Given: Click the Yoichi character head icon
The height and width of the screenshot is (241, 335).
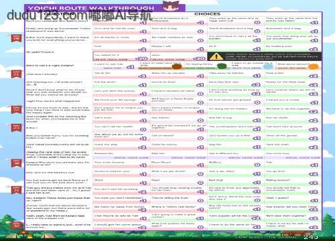Looking at the screenshot, I should pyautogui.click(x=172, y=6).
